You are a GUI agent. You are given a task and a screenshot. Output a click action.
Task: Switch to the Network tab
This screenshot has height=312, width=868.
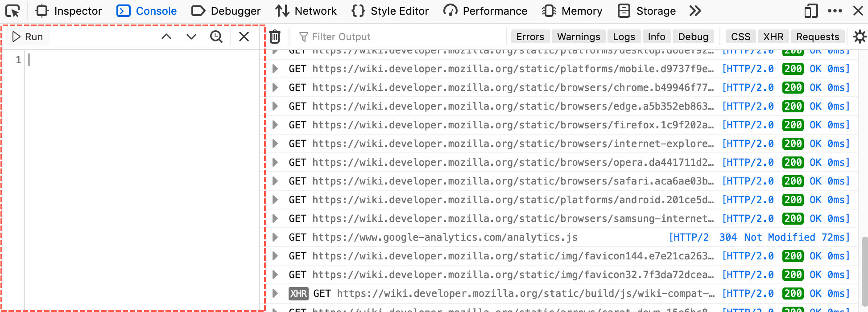pyautogui.click(x=306, y=11)
